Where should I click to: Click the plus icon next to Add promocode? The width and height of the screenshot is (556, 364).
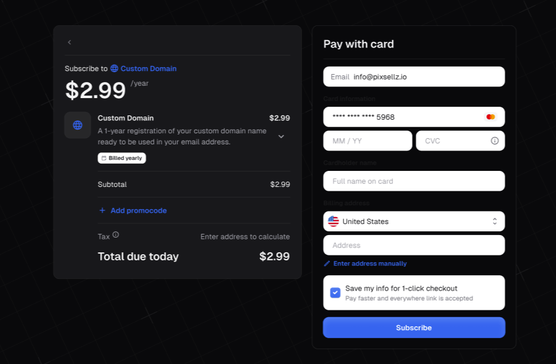point(102,210)
